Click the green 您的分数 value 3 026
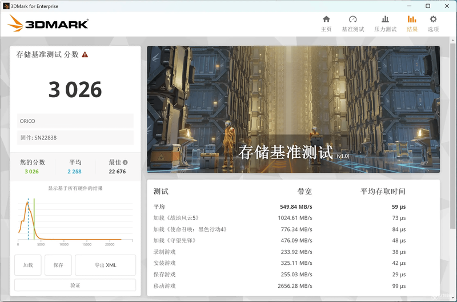 31,172
